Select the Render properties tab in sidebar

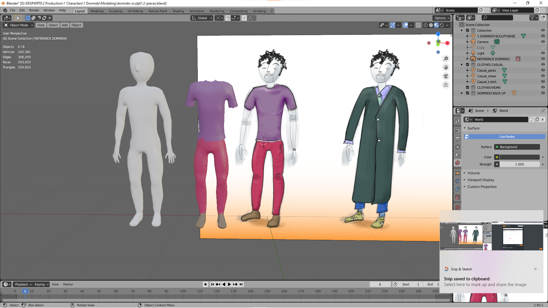point(457,130)
